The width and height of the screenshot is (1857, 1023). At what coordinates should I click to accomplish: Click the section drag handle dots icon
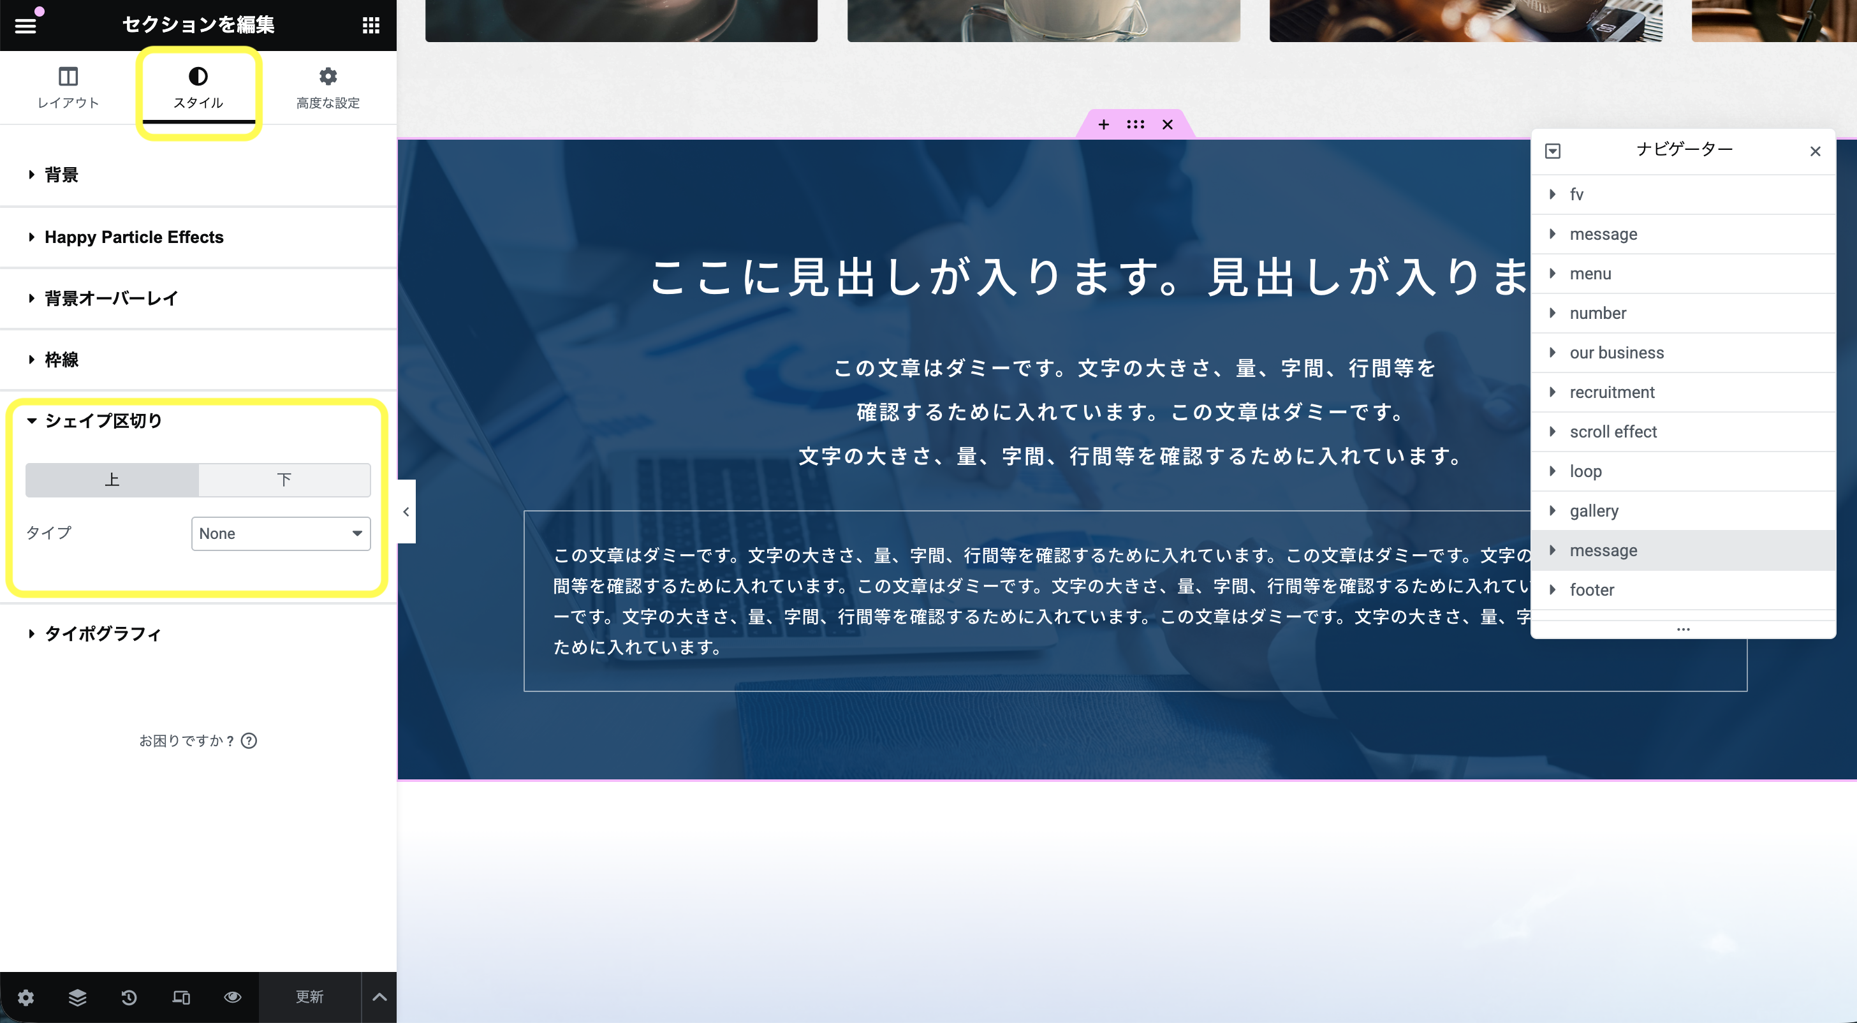(1134, 125)
